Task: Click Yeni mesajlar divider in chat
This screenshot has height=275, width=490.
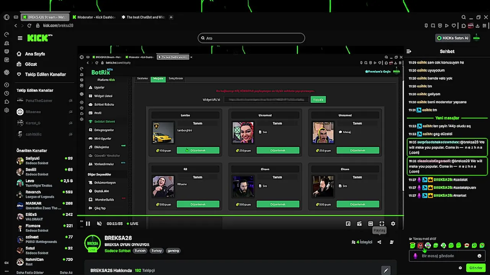Action: (x=447, y=118)
